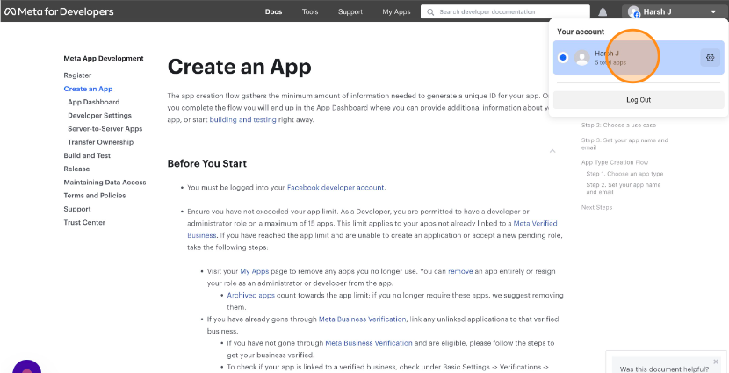Follow the Facebook developer account link

pos(336,188)
